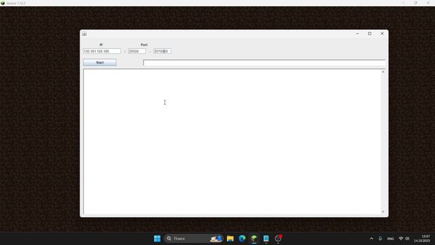Click the ENG language indicator

tap(390, 239)
